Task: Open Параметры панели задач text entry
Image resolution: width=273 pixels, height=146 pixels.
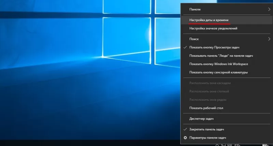Action: [208, 138]
